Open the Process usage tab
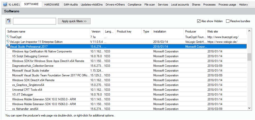 227,4
